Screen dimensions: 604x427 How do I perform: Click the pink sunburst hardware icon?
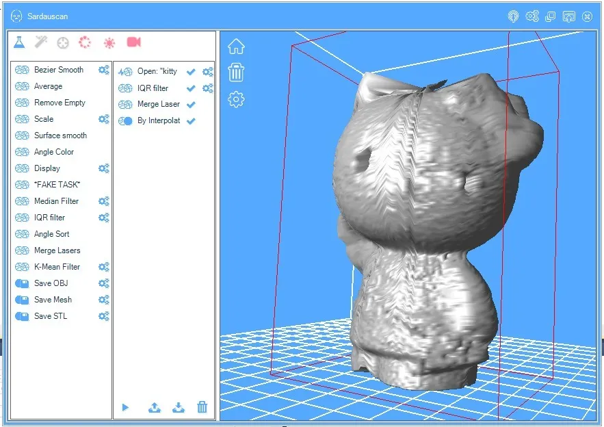click(110, 42)
